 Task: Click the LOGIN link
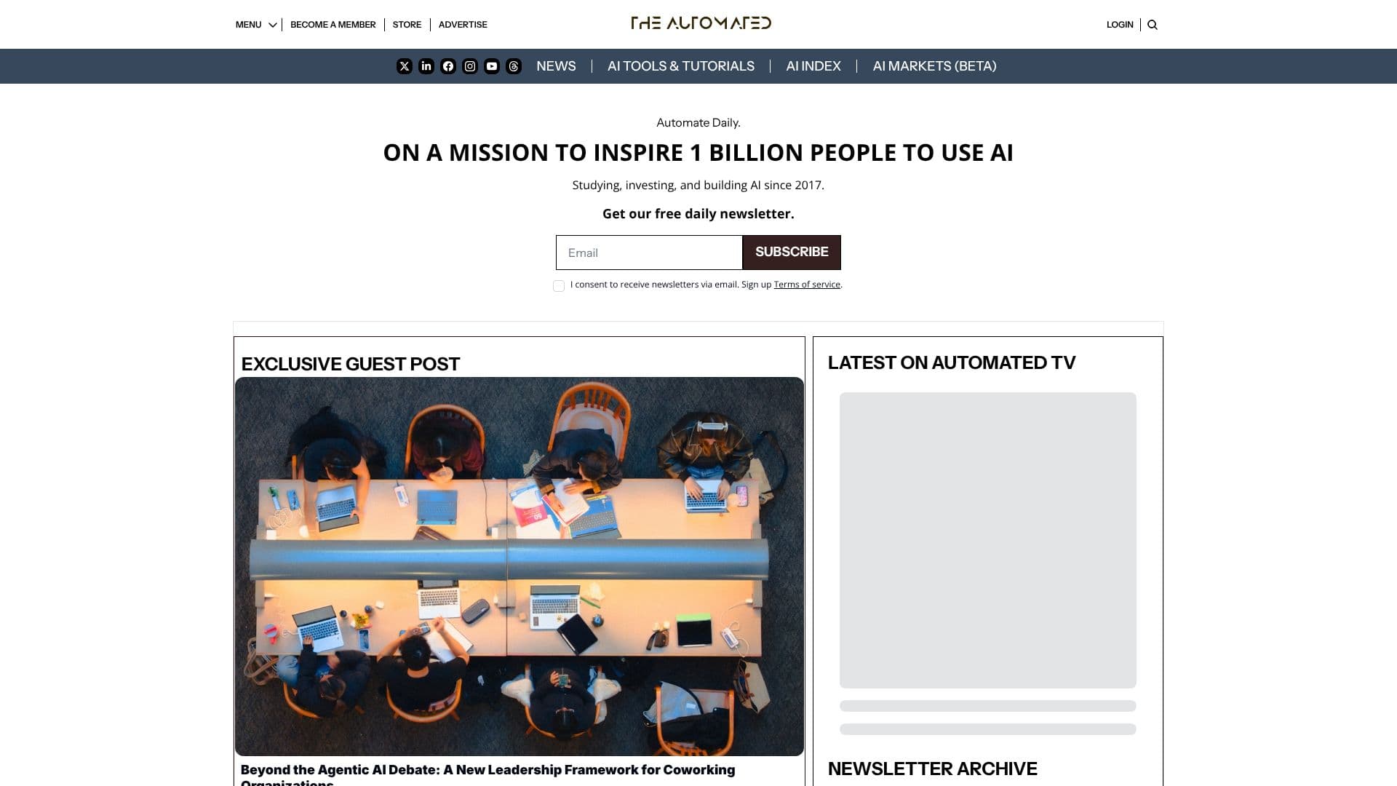pos(1120,25)
